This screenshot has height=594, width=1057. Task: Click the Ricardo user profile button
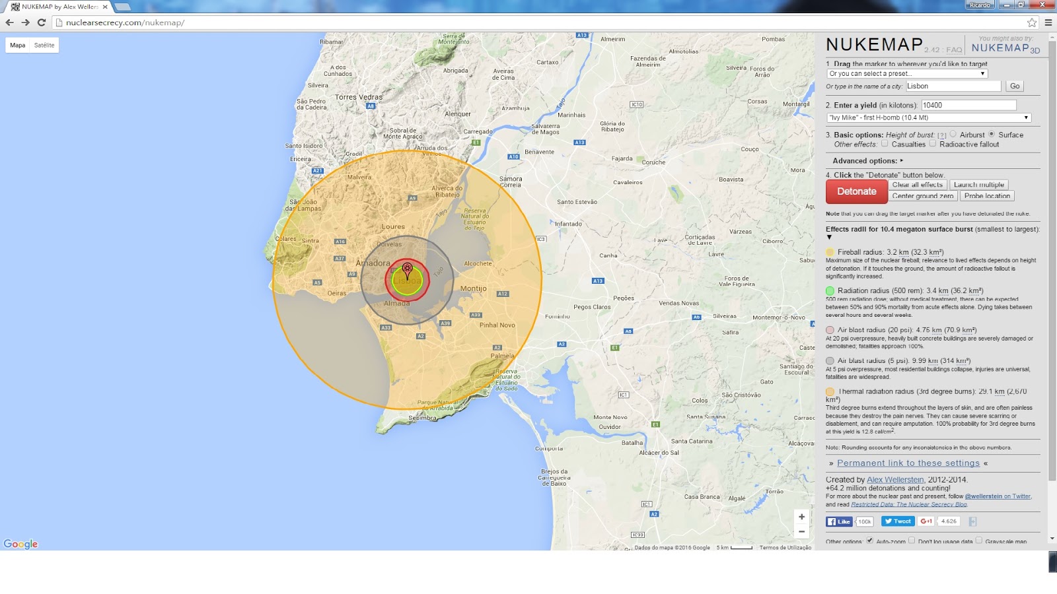[980, 5]
